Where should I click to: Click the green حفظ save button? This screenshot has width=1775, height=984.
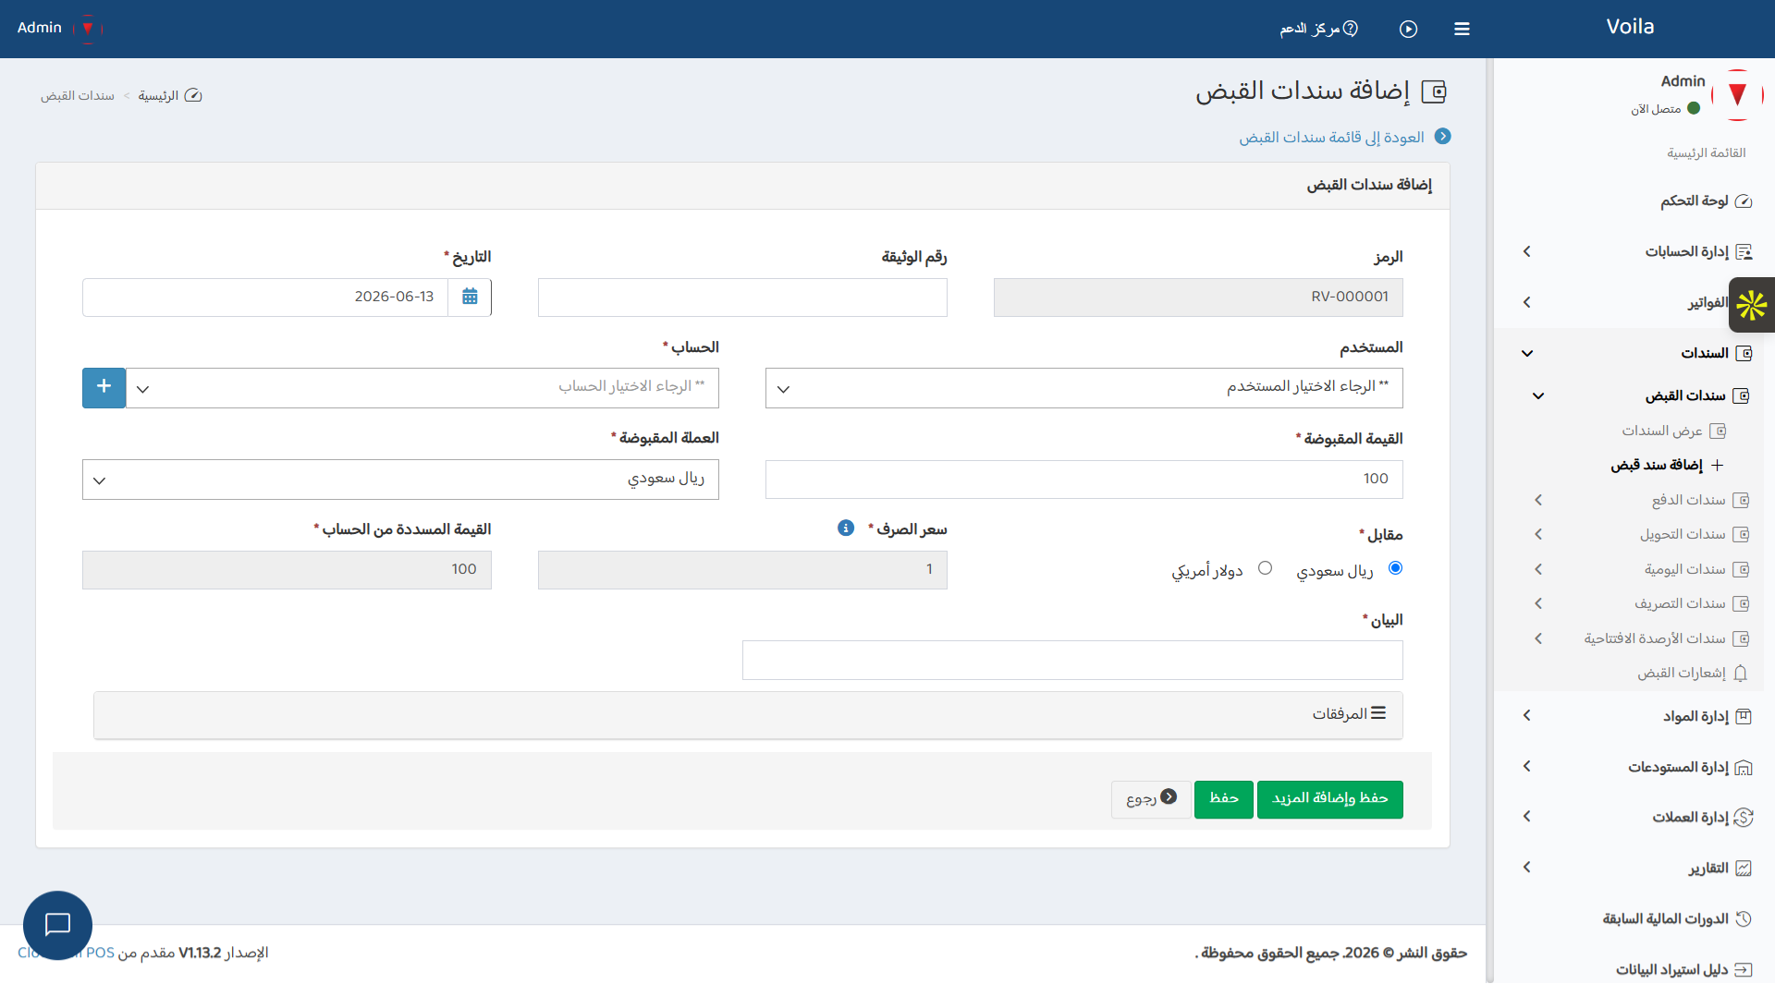(1223, 799)
